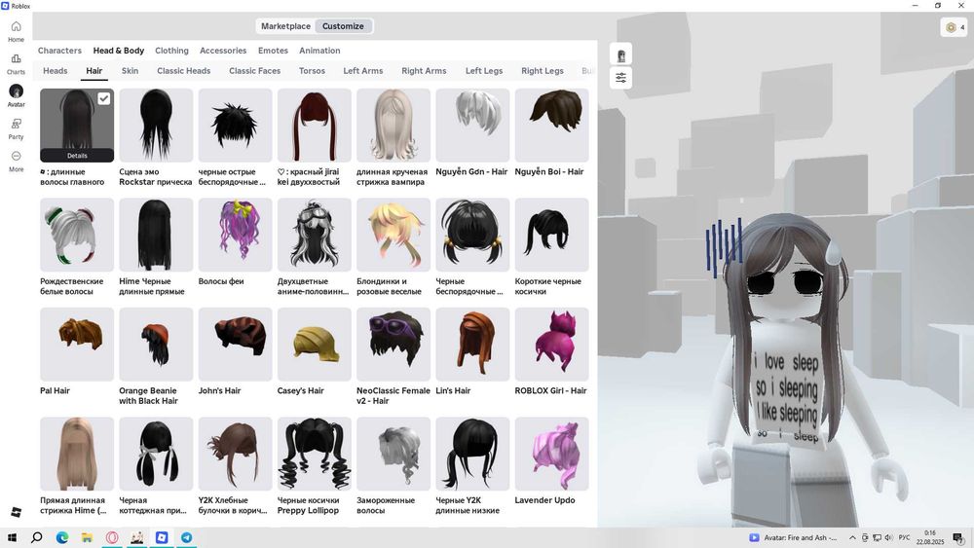Equip NeoClassic Female v2 - Hair
This screenshot has width=974, height=548.
tap(393, 345)
